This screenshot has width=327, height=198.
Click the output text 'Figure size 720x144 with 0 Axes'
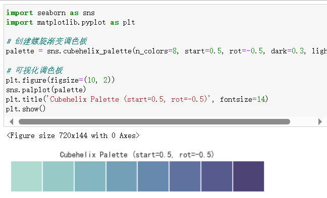point(73,136)
